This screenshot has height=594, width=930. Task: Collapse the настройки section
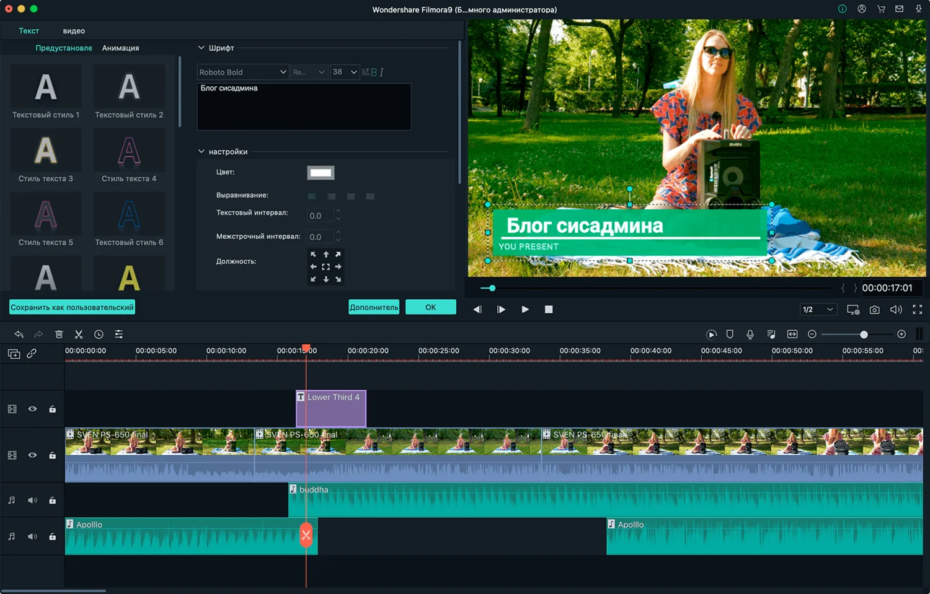coord(201,152)
